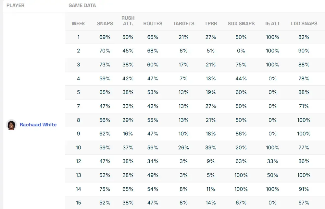Click Week 12 I5 ATT value 33%
Viewport: 325px width, 209px height.
tap(272, 161)
